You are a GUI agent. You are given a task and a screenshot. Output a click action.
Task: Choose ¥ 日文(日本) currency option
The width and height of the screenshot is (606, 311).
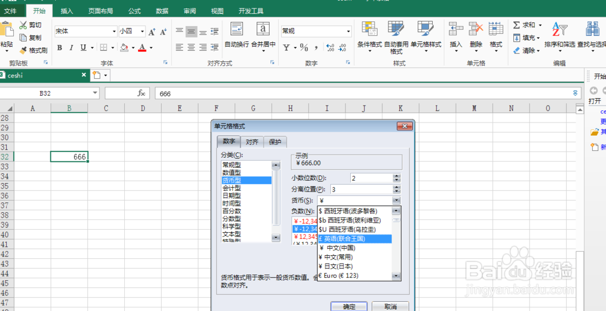[x=355, y=267]
